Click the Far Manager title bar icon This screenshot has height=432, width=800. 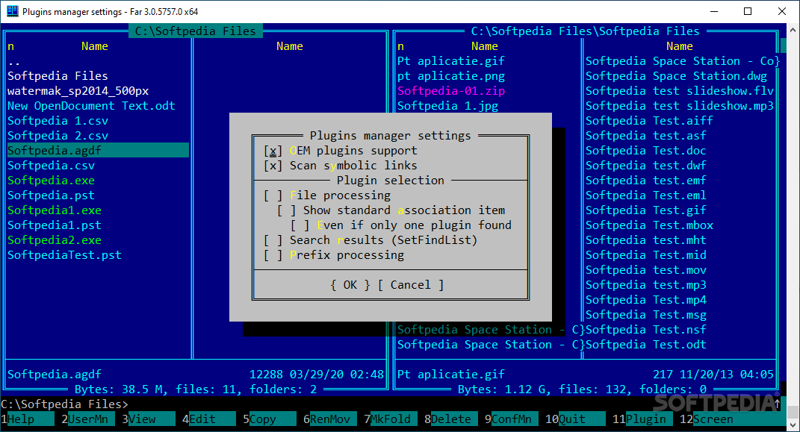coord(12,11)
